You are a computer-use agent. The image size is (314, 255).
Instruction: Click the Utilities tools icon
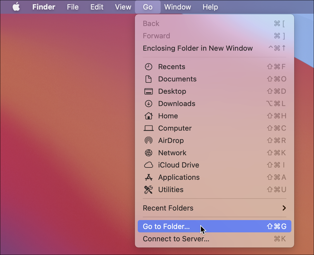click(149, 190)
